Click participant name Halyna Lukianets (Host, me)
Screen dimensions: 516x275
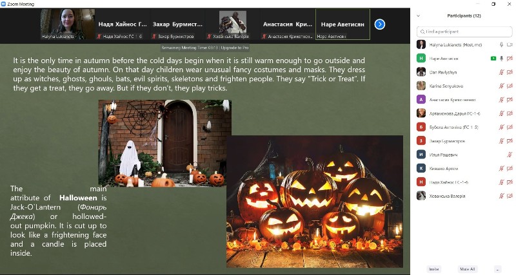click(x=455, y=44)
